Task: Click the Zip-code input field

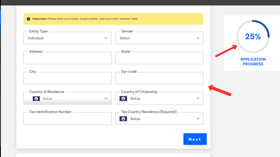Action: click(x=159, y=78)
